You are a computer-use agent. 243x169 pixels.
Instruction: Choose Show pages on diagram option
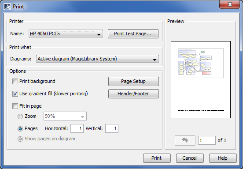[20, 139]
